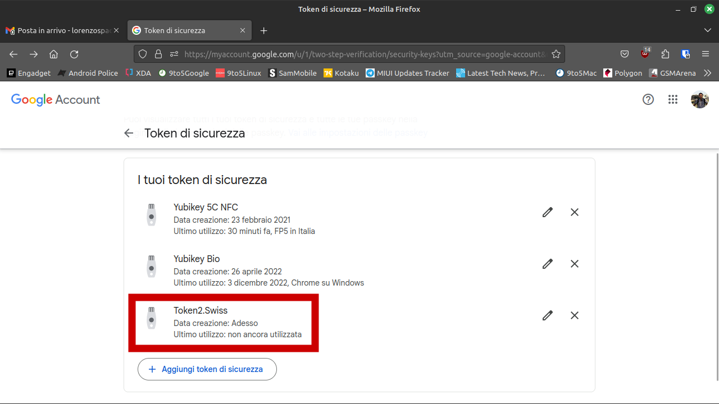The height and width of the screenshot is (404, 719).
Task: Open the 9to5Mac bookmark
Action: pyautogui.click(x=576, y=73)
